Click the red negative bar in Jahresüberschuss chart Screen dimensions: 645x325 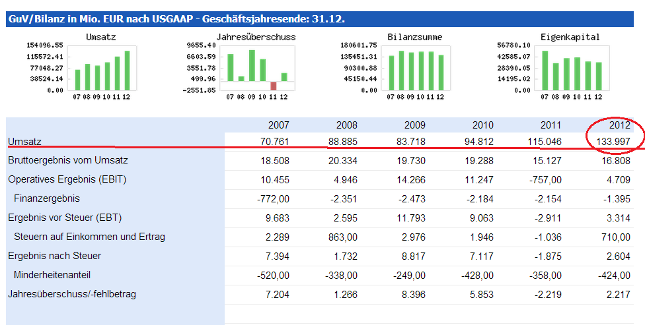coord(273,86)
